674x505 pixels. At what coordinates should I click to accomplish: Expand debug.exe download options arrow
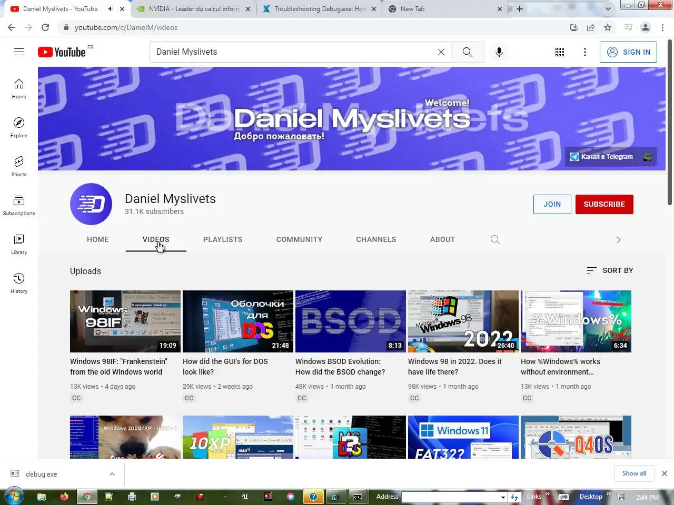click(112, 474)
